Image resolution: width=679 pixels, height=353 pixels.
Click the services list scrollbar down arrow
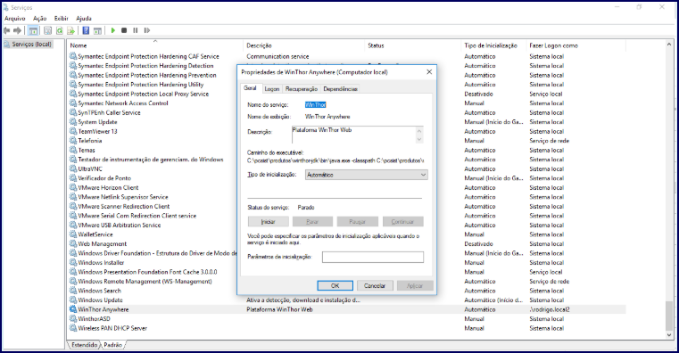(669, 335)
